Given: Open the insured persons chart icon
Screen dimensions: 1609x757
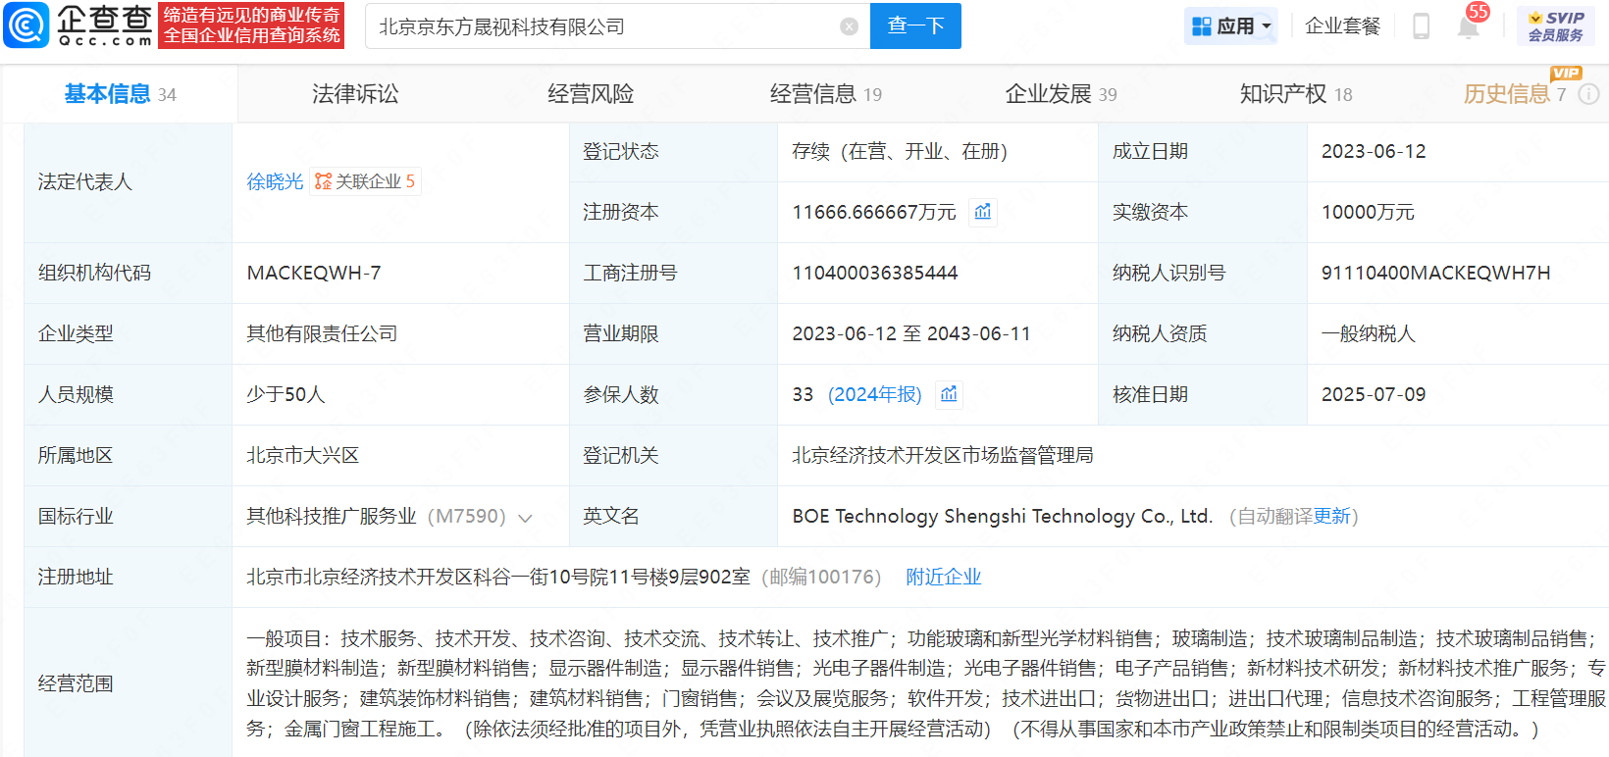Looking at the screenshot, I should coord(949,394).
